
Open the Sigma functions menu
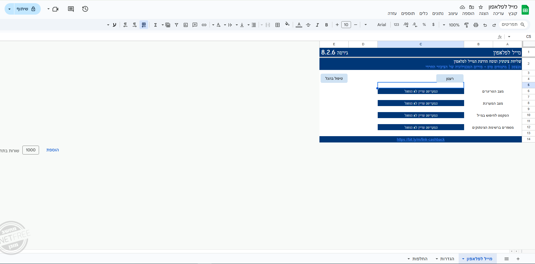156,25
